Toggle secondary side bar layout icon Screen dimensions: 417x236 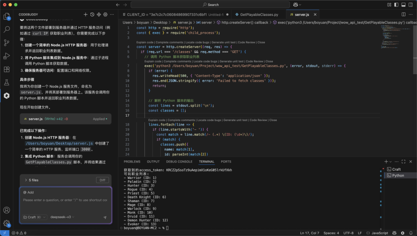[x=410, y=5]
